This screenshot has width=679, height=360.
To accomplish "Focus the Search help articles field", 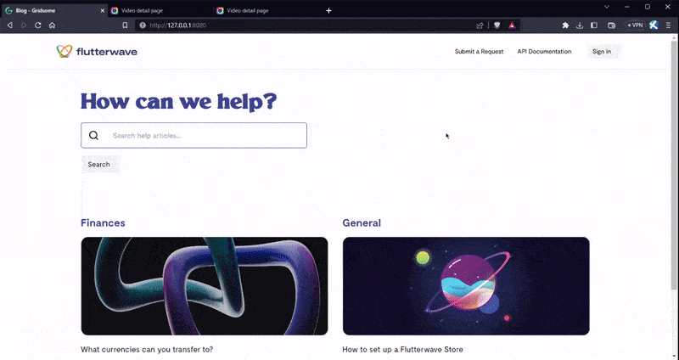I will tap(194, 136).
